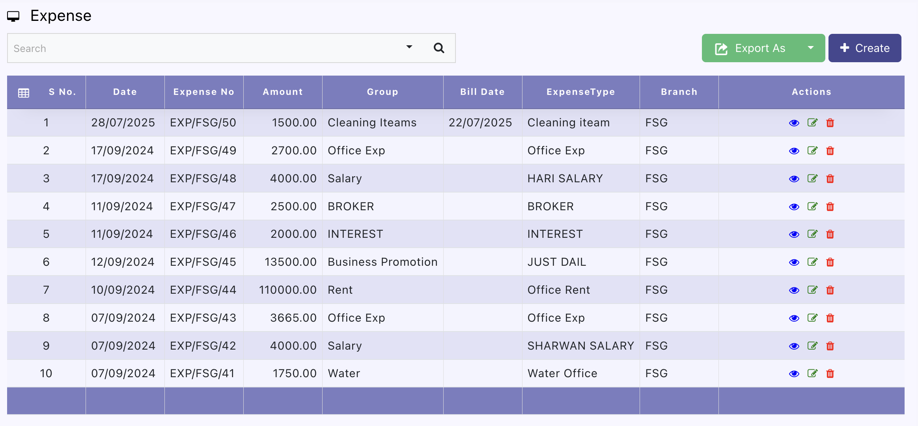Click the ExpenseType column header

pyautogui.click(x=580, y=92)
